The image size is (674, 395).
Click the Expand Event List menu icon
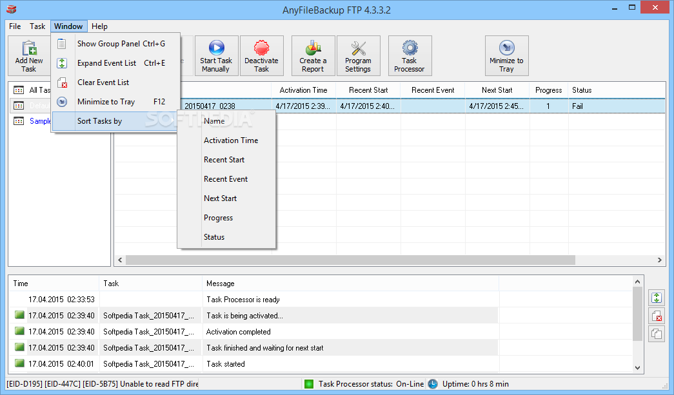point(62,63)
